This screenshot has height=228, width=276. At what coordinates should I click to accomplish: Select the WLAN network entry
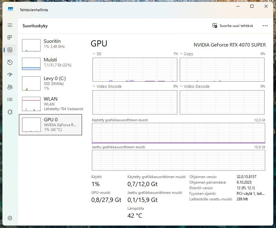tap(50, 104)
